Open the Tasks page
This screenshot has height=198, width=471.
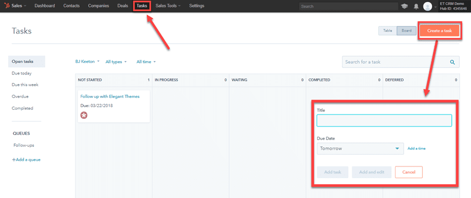tap(142, 6)
